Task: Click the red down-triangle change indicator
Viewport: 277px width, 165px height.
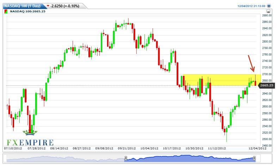Action: coord(48,6)
